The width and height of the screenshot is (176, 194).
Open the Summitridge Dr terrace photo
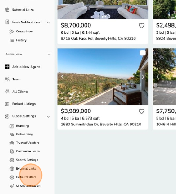[103, 77]
